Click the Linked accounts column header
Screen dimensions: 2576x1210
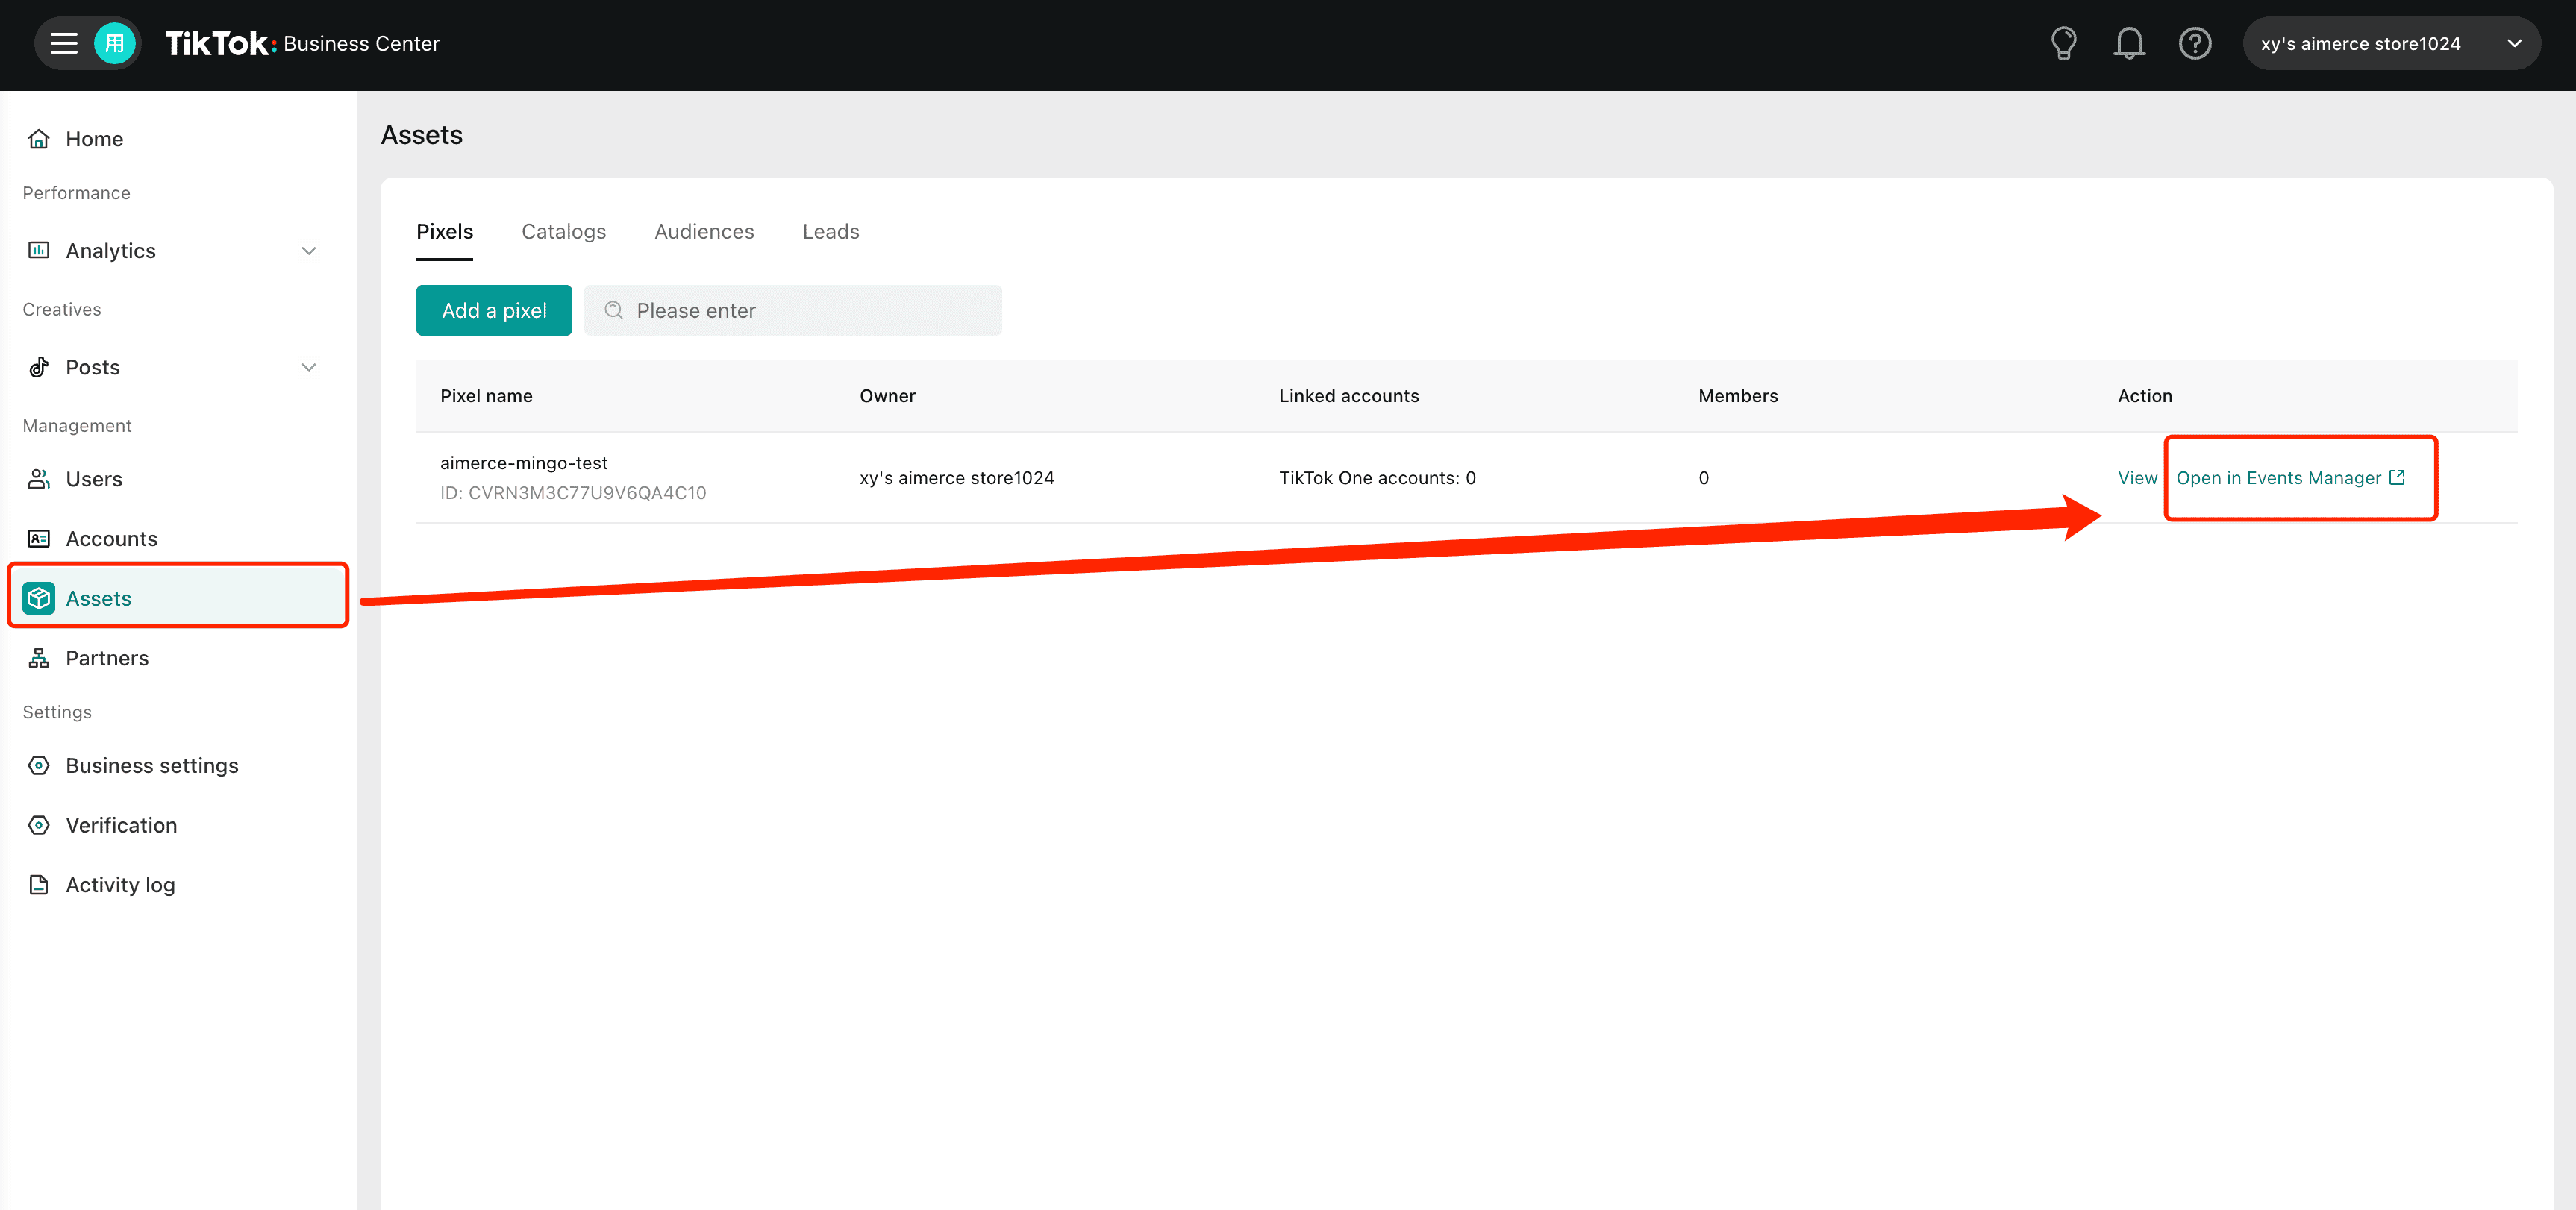[1349, 396]
